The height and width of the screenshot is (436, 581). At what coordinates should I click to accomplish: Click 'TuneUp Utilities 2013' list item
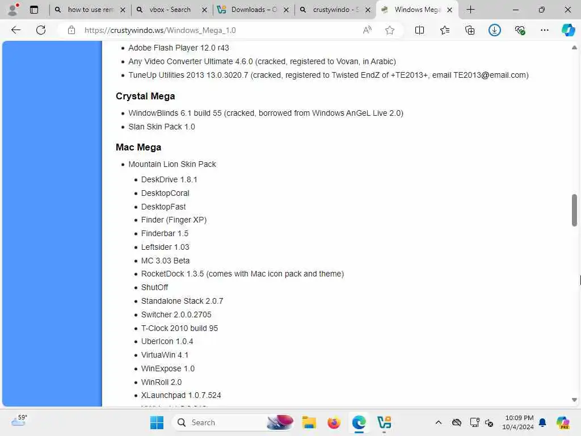(x=329, y=76)
